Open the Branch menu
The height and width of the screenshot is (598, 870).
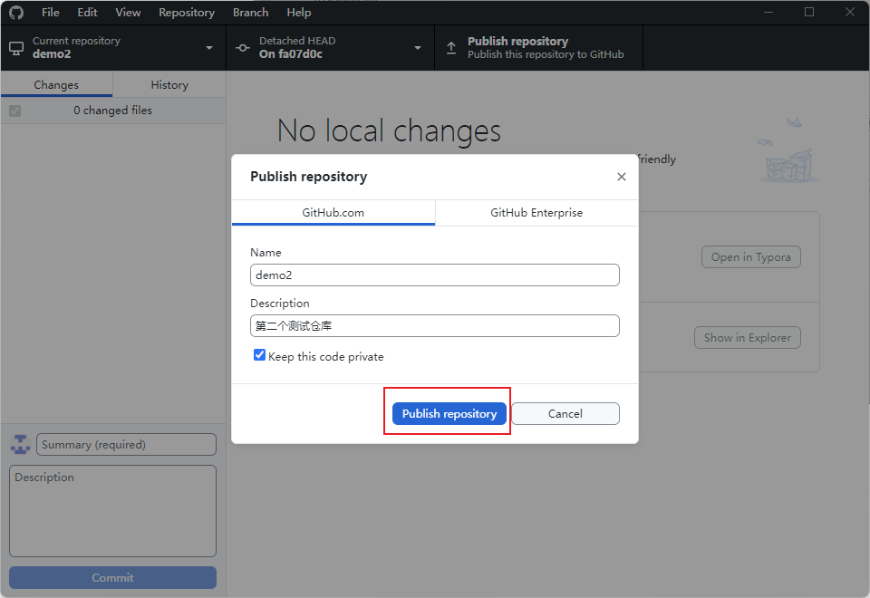[x=250, y=13]
